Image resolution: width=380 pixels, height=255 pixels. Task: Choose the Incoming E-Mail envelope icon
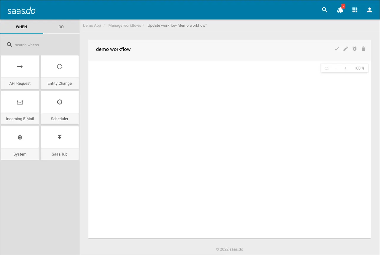[20, 102]
